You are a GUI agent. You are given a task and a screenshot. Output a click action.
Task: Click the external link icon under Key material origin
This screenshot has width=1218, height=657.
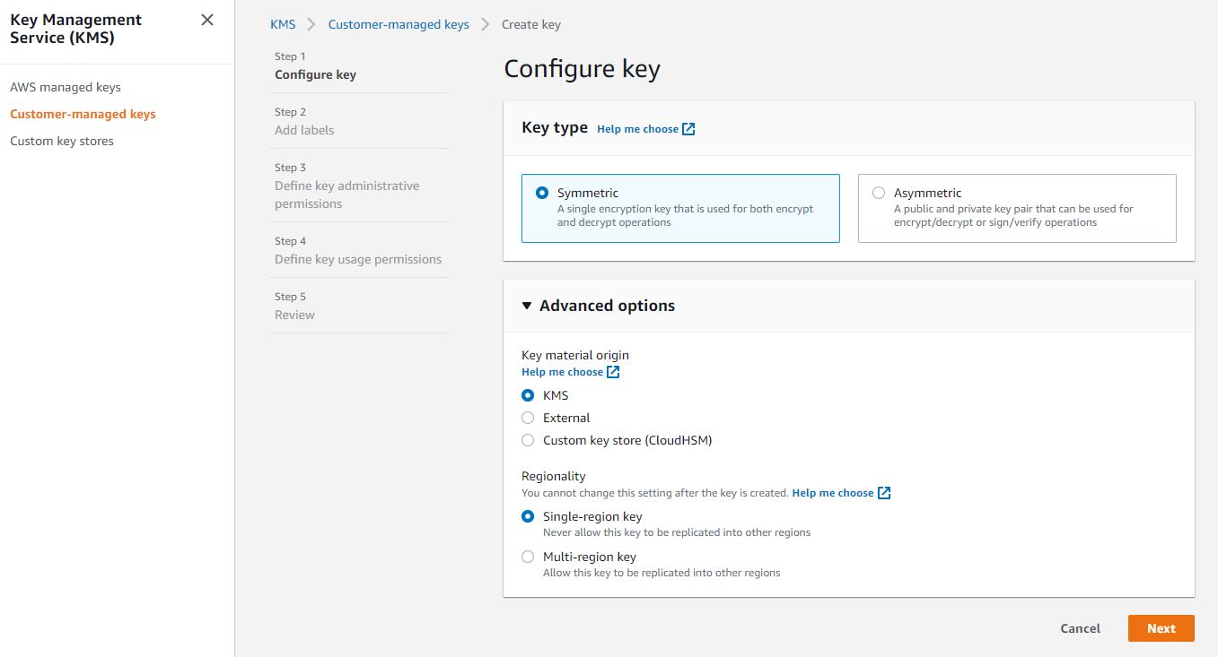[x=614, y=371]
